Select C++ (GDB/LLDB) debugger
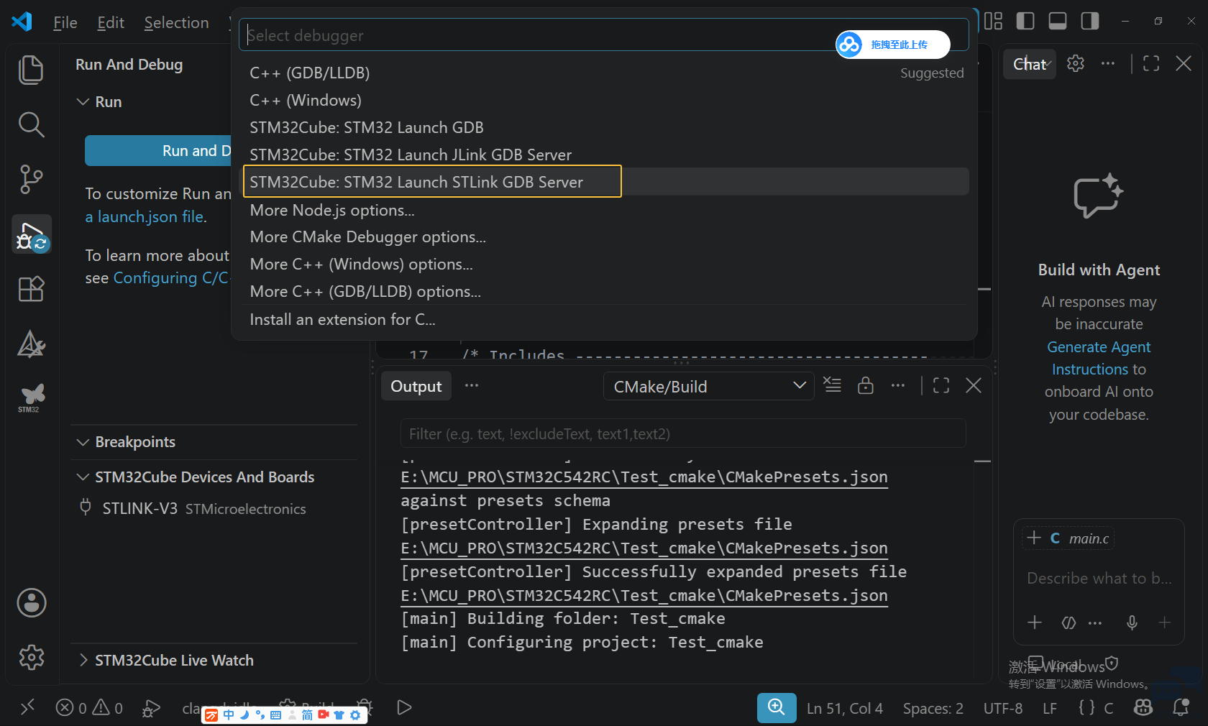This screenshot has height=726, width=1208. [604, 73]
